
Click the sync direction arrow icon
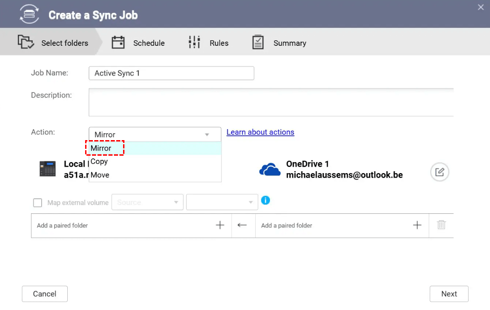(x=242, y=225)
